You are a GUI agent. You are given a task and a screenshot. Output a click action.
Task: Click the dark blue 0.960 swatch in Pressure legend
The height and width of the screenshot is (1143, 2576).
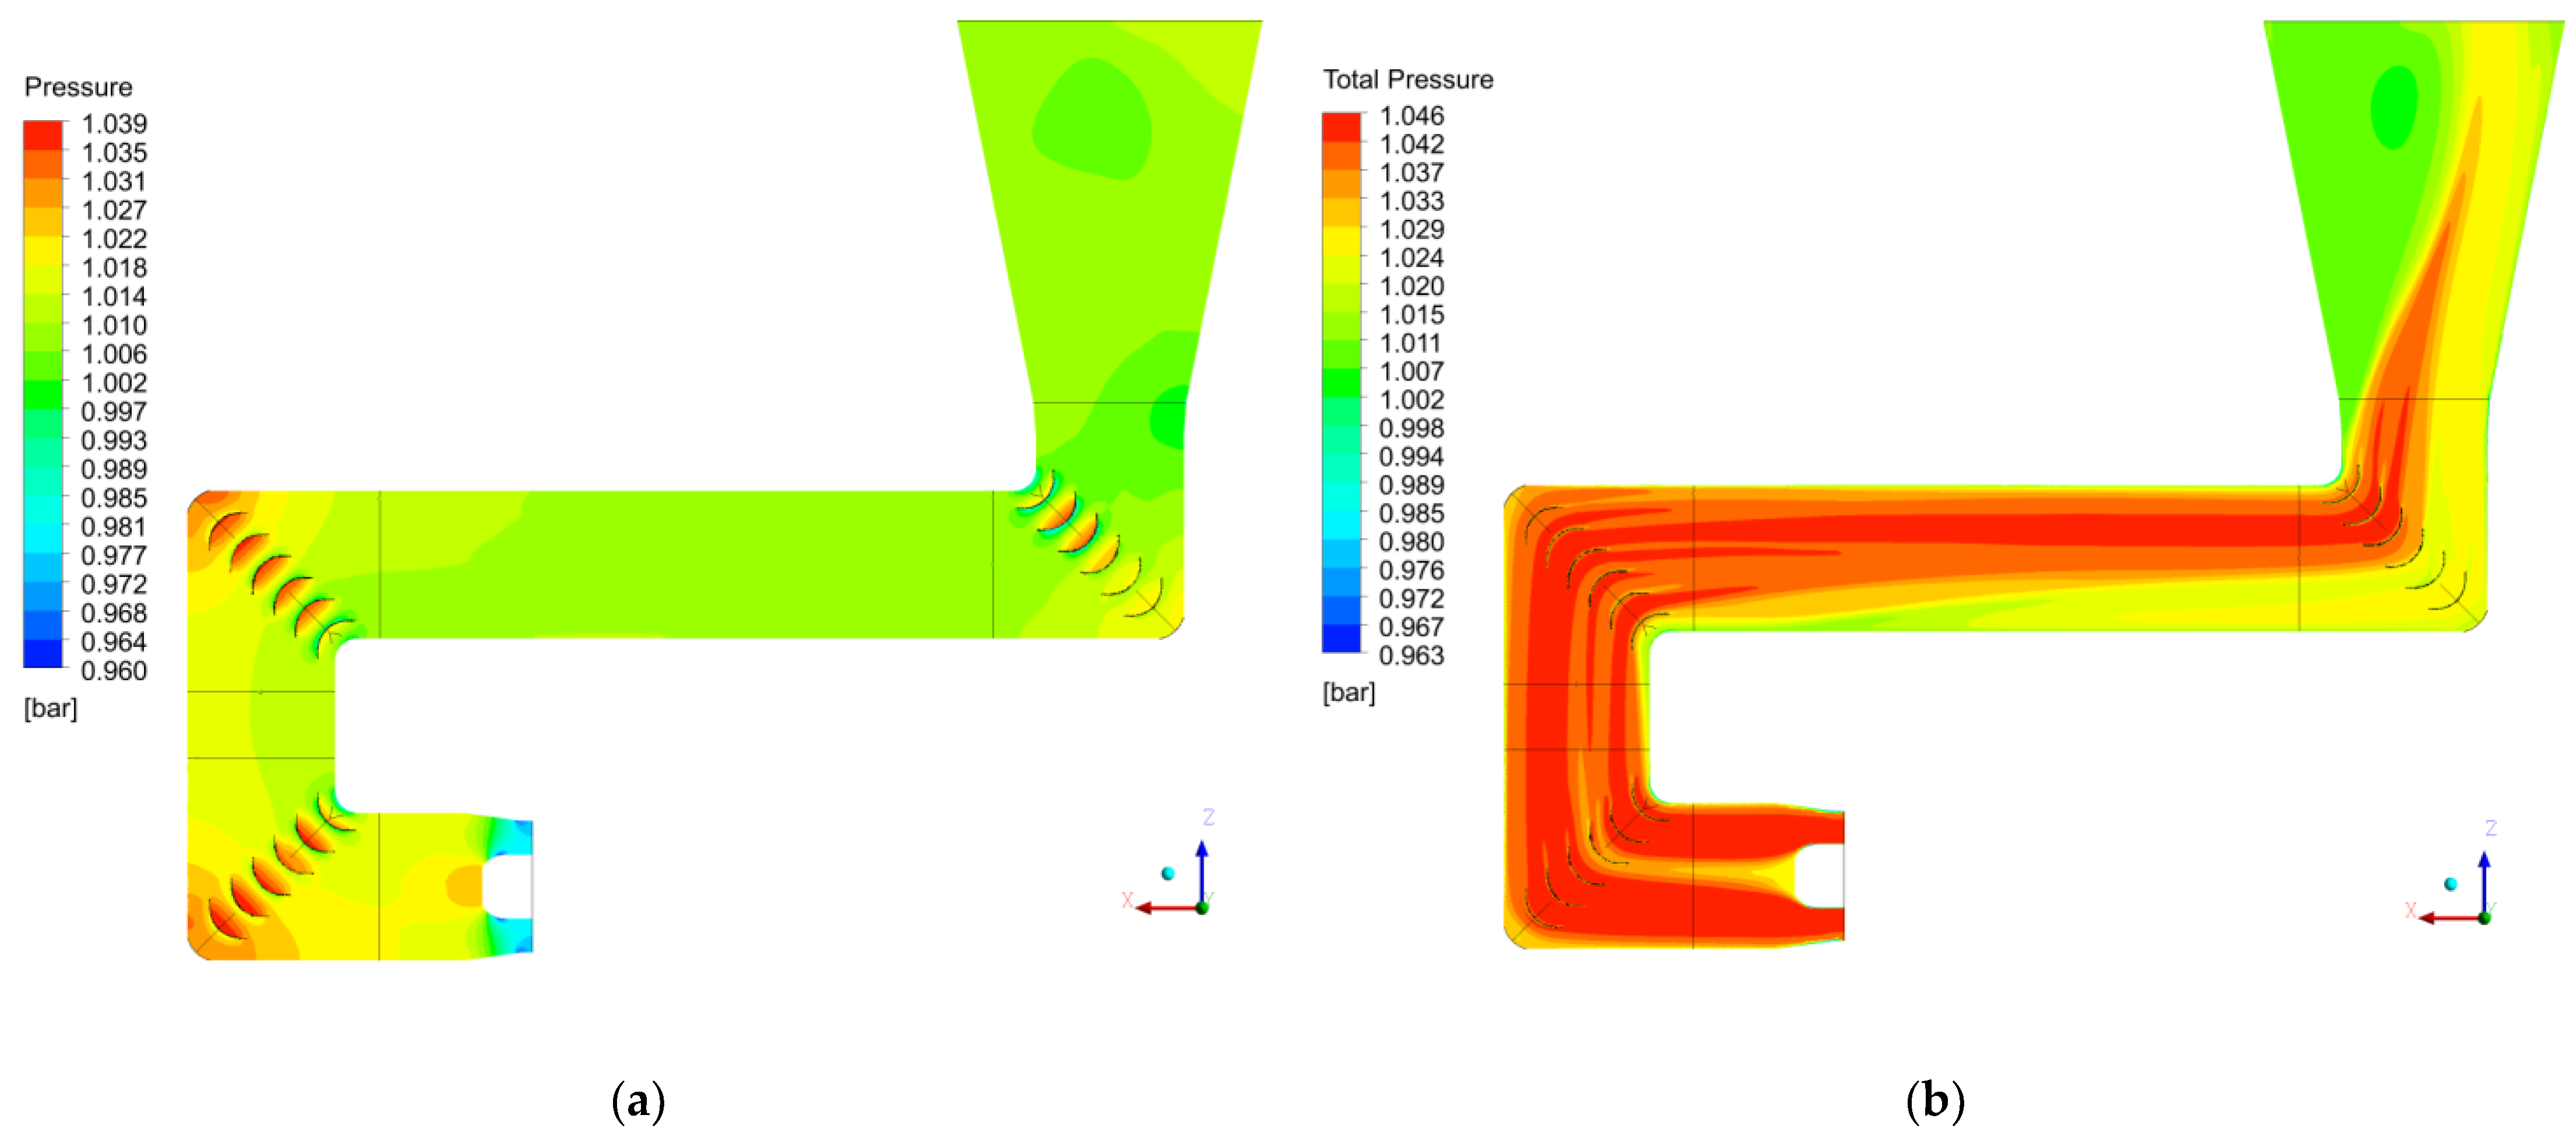(x=42, y=654)
